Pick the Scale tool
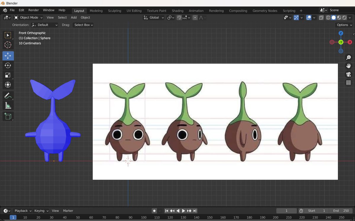Image resolution: width=355 pixels, height=221 pixels. pos(8,75)
